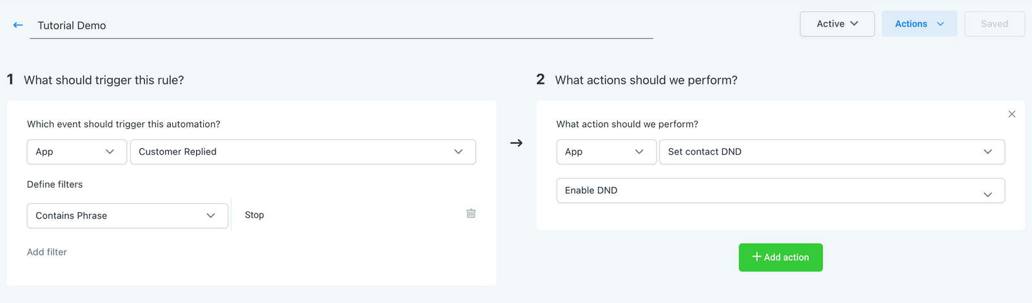Viewport: 1032px width, 303px height.
Task: Delete the Stop filter with trash icon
Action: tap(471, 213)
